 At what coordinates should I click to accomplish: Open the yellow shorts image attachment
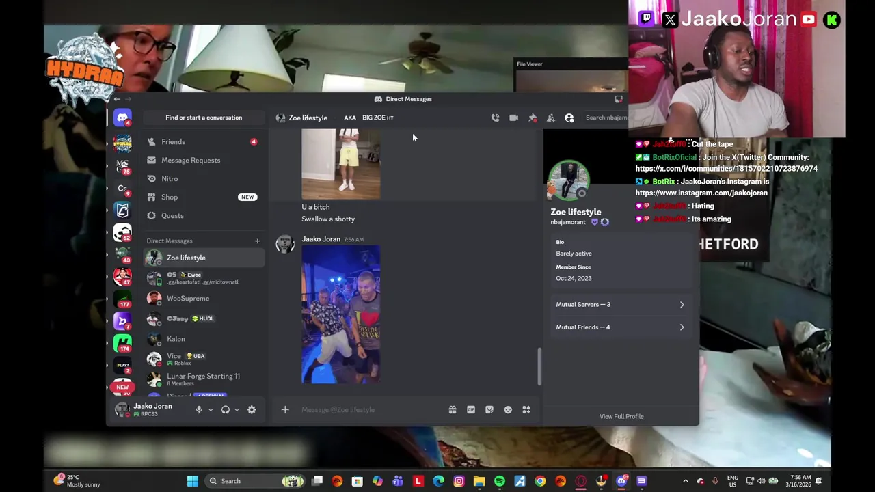point(340,164)
